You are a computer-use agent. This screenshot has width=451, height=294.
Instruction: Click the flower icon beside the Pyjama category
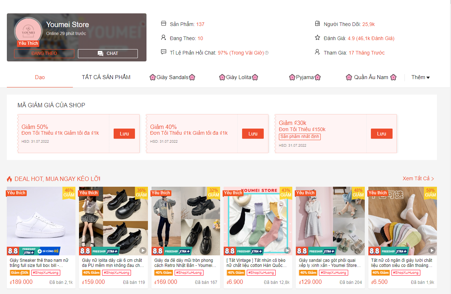coord(292,77)
